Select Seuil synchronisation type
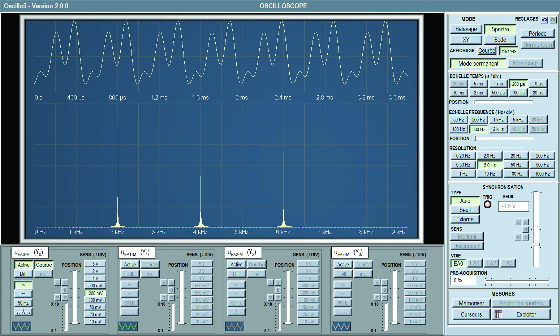 click(x=465, y=210)
